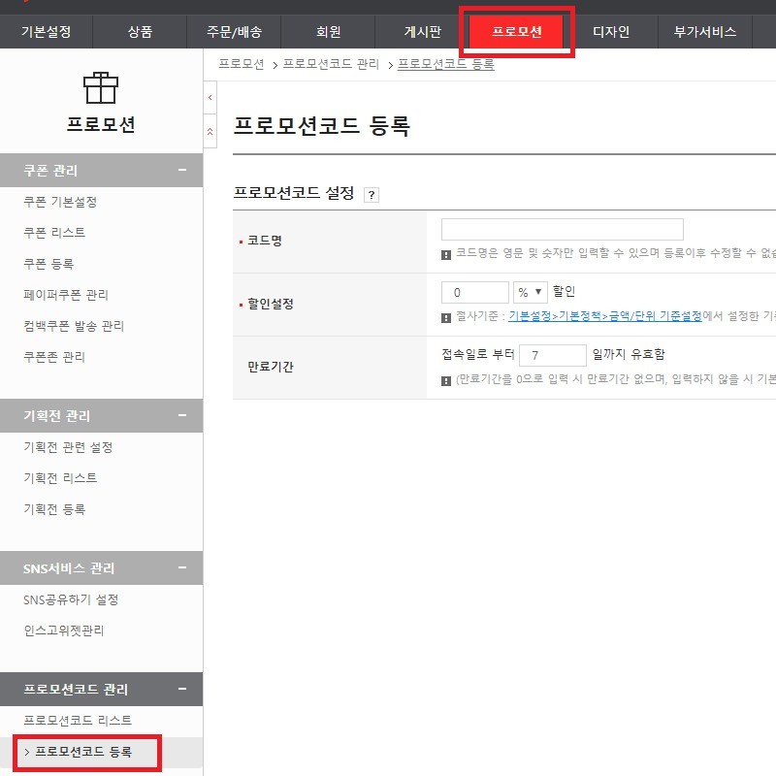Click the info icon under 만료기간 field

pos(446,380)
